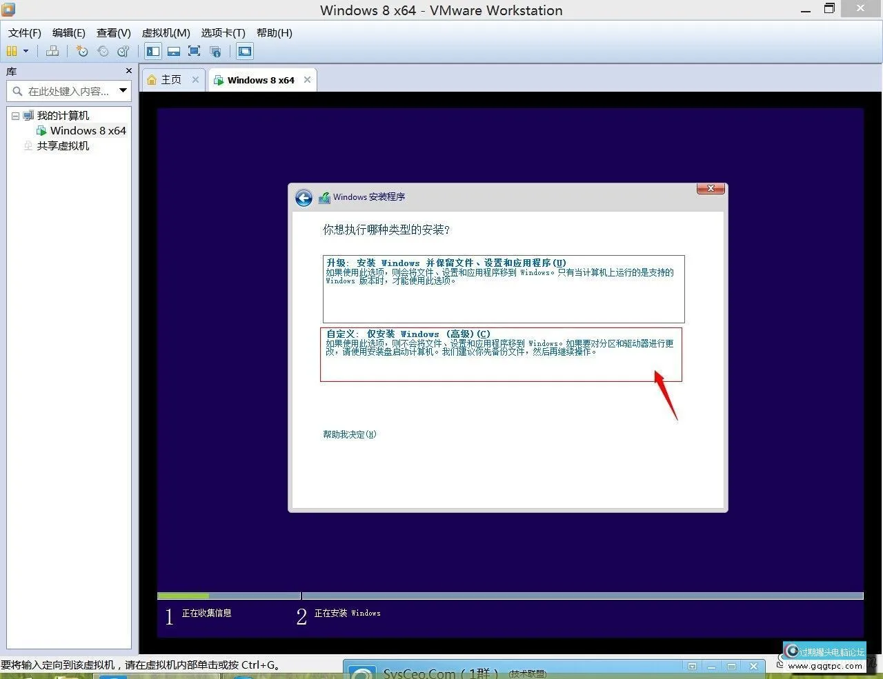Collapse the 我的计算机 tree node
The height and width of the screenshot is (679, 883).
(15, 115)
